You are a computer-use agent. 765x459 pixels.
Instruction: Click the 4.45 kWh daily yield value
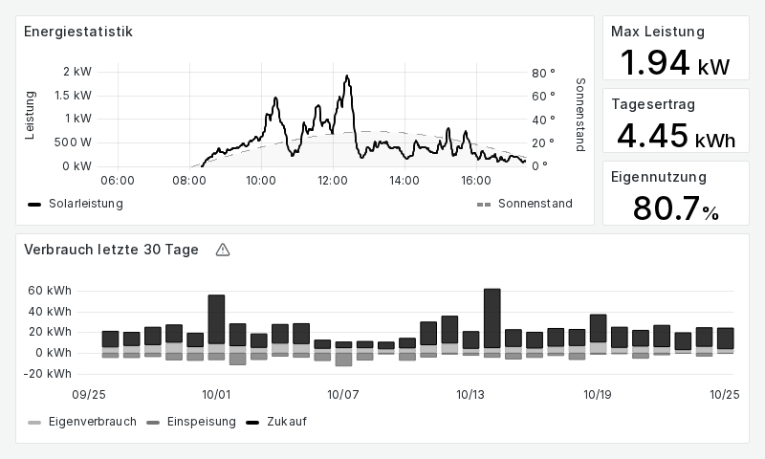click(675, 136)
